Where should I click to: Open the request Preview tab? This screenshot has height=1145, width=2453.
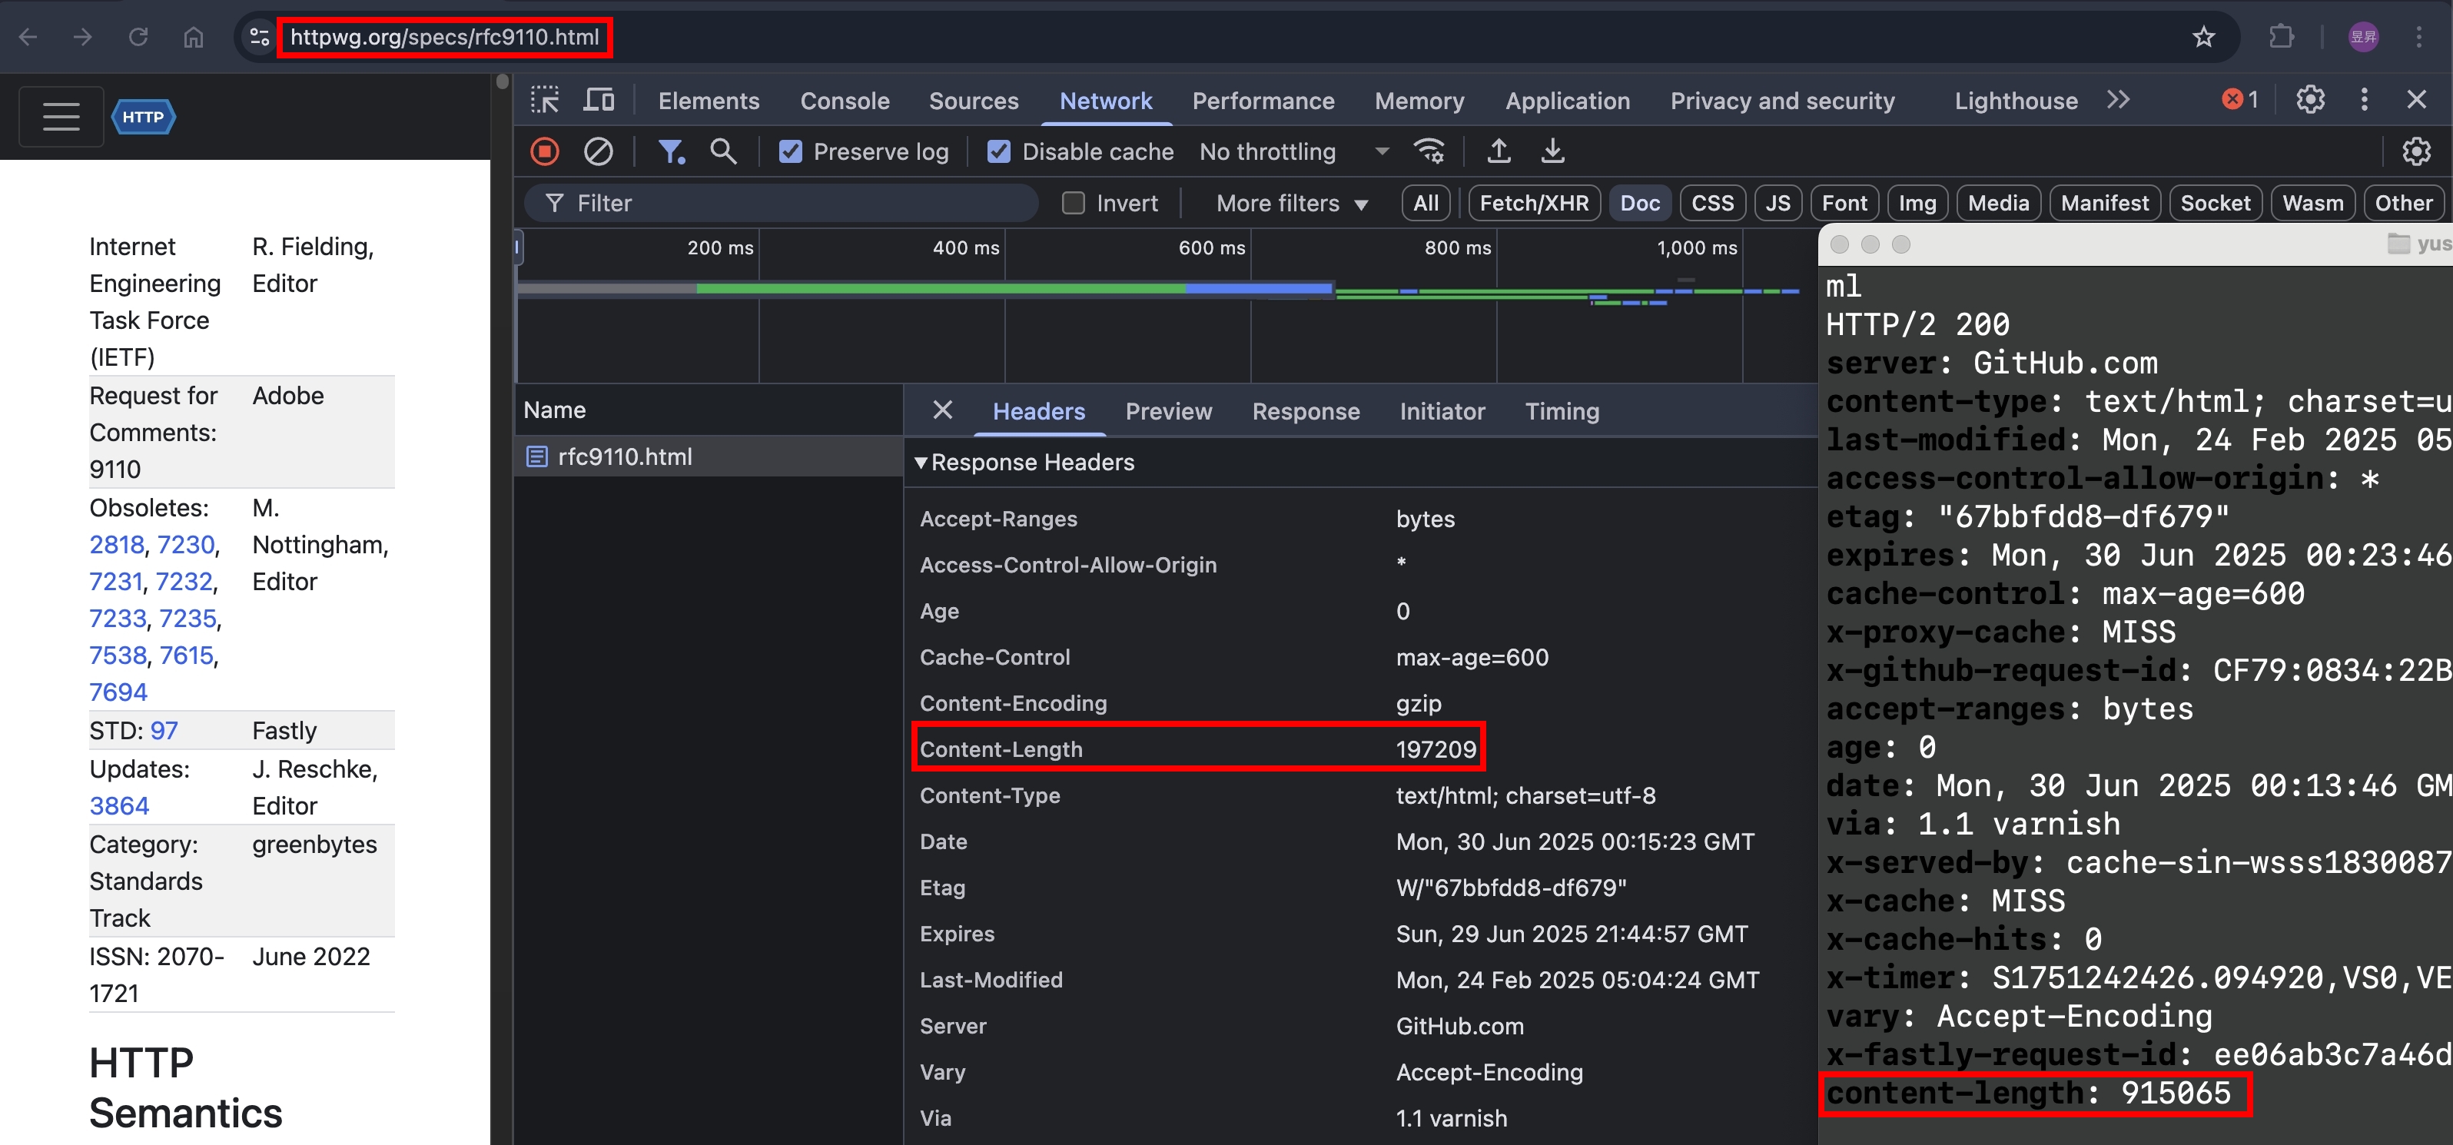pyautogui.click(x=1168, y=412)
